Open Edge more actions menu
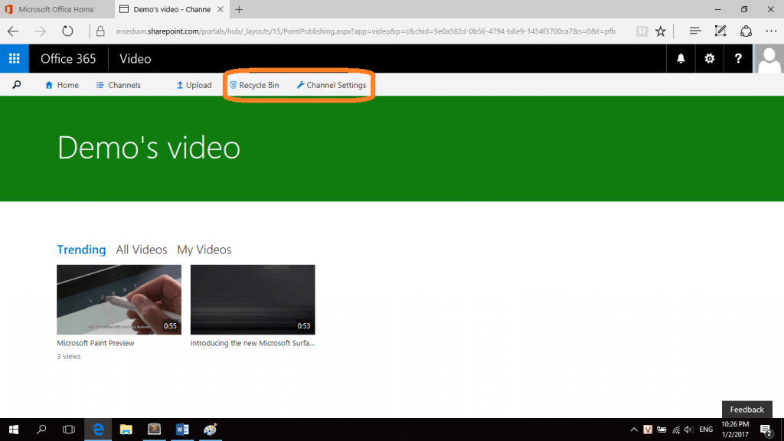This screenshot has height=441, width=784. pyautogui.click(x=772, y=31)
